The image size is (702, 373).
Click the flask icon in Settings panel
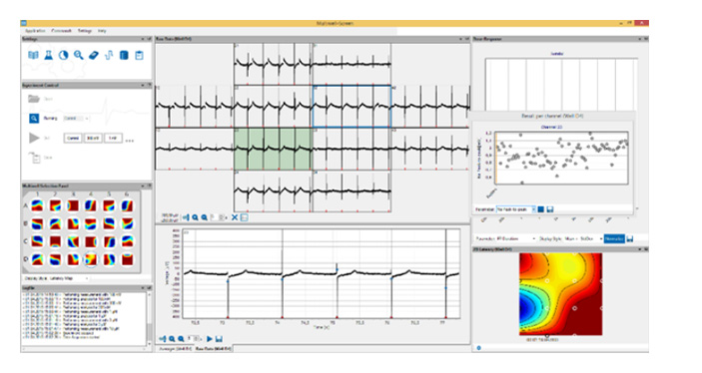click(48, 55)
